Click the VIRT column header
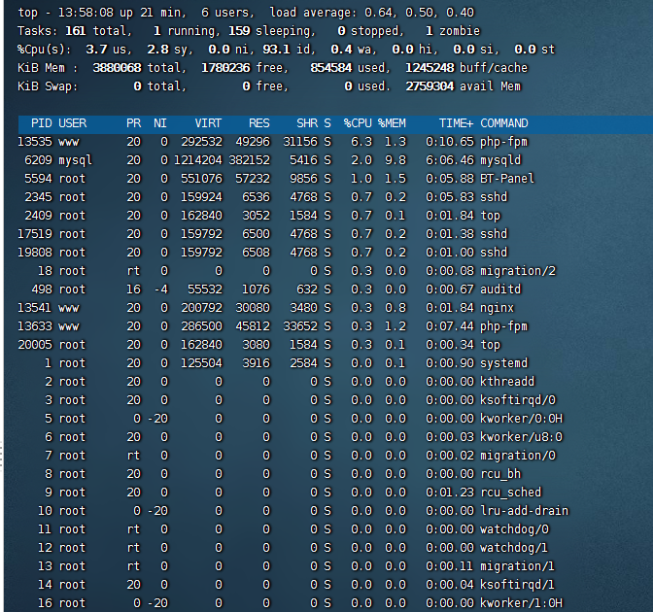 [x=208, y=123]
